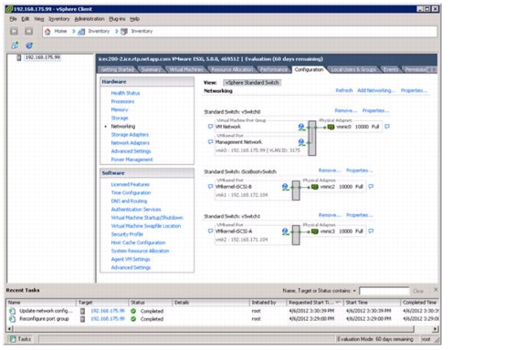Screen dimensions: 526x350
Task: Click vmnic3 physical adapter icon
Action: pos(315,232)
